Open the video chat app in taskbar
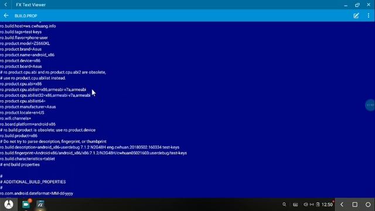375x211 pixels. [x=26, y=205]
